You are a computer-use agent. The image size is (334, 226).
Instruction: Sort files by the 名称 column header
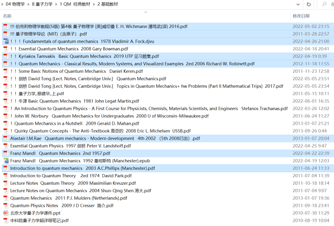[7, 16]
